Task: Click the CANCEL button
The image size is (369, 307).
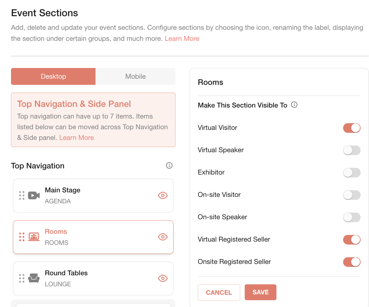Action: 219,292
